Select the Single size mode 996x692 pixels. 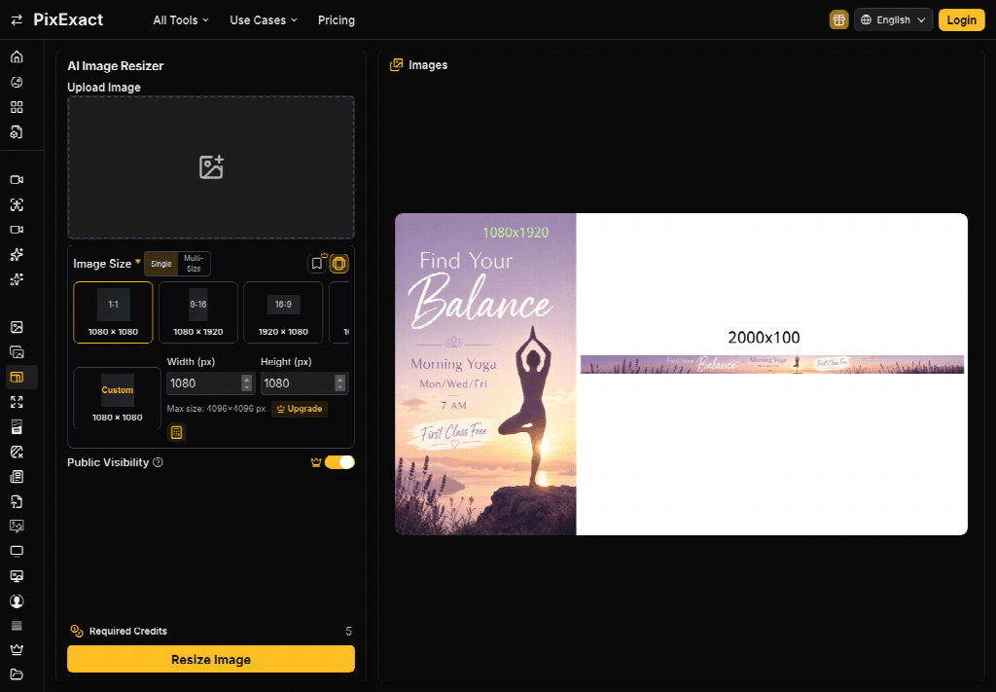tap(161, 264)
